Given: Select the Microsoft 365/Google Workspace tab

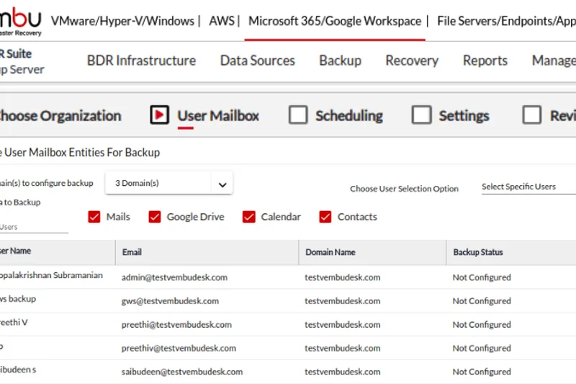Looking at the screenshot, I should coord(335,21).
